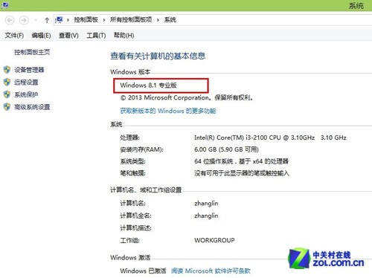Go to 控制面板主页 link
This screenshot has width=372, height=278.
tap(32, 52)
